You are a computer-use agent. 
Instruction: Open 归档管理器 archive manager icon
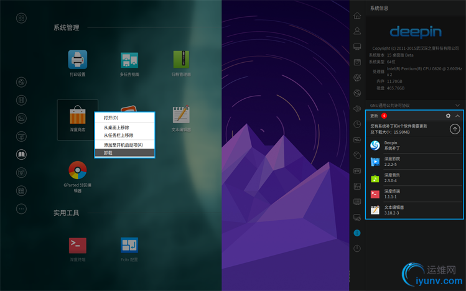[x=181, y=60]
